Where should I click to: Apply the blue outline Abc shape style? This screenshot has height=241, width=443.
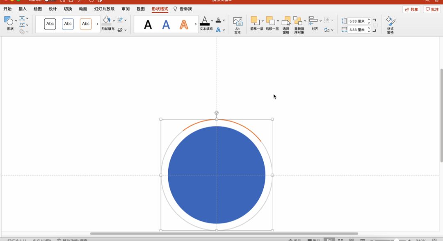pyautogui.click(x=68, y=24)
